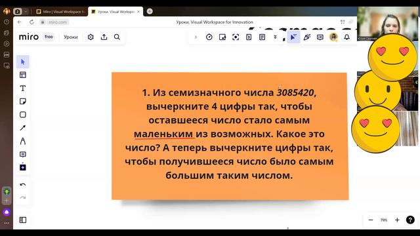Open the Templates tool in left toolbar
The height and width of the screenshot is (236, 420).
23,75
